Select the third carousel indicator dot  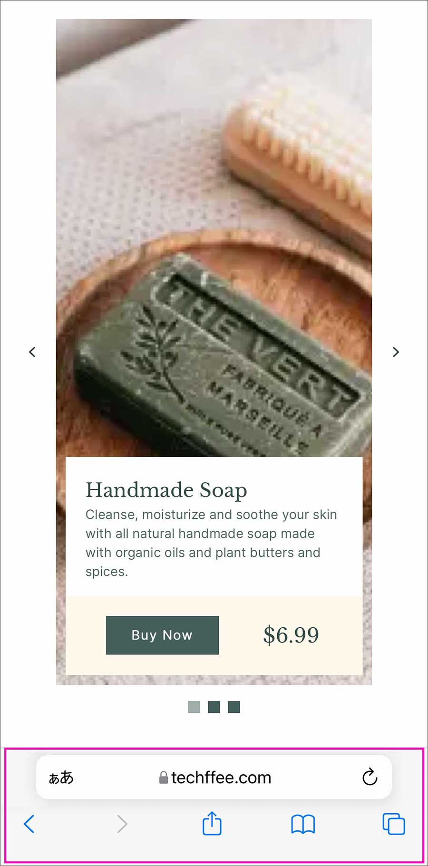(x=234, y=707)
